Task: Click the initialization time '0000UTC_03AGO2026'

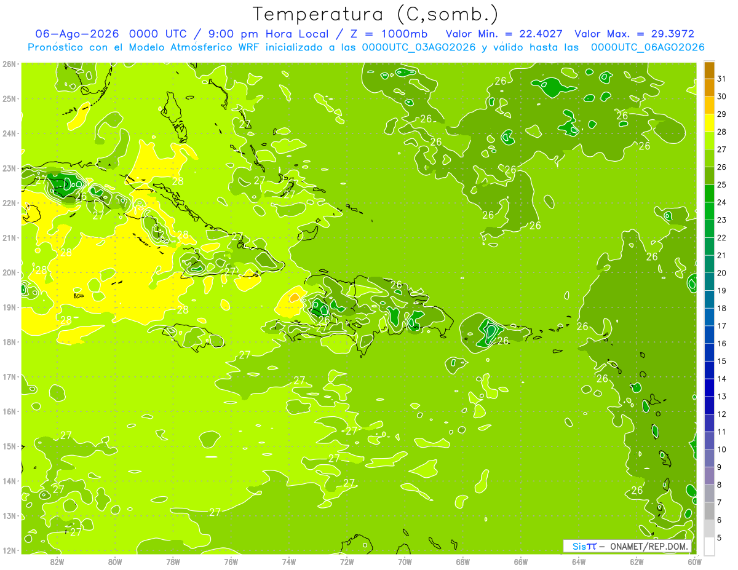Action: pyautogui.click(x=419, y=47)
